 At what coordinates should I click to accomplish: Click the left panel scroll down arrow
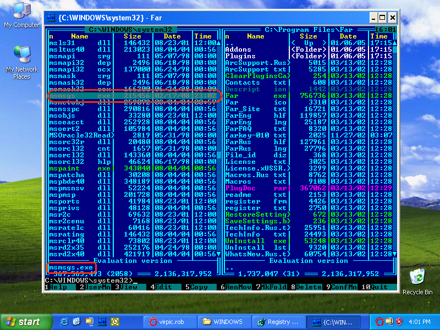click(218, 254)
